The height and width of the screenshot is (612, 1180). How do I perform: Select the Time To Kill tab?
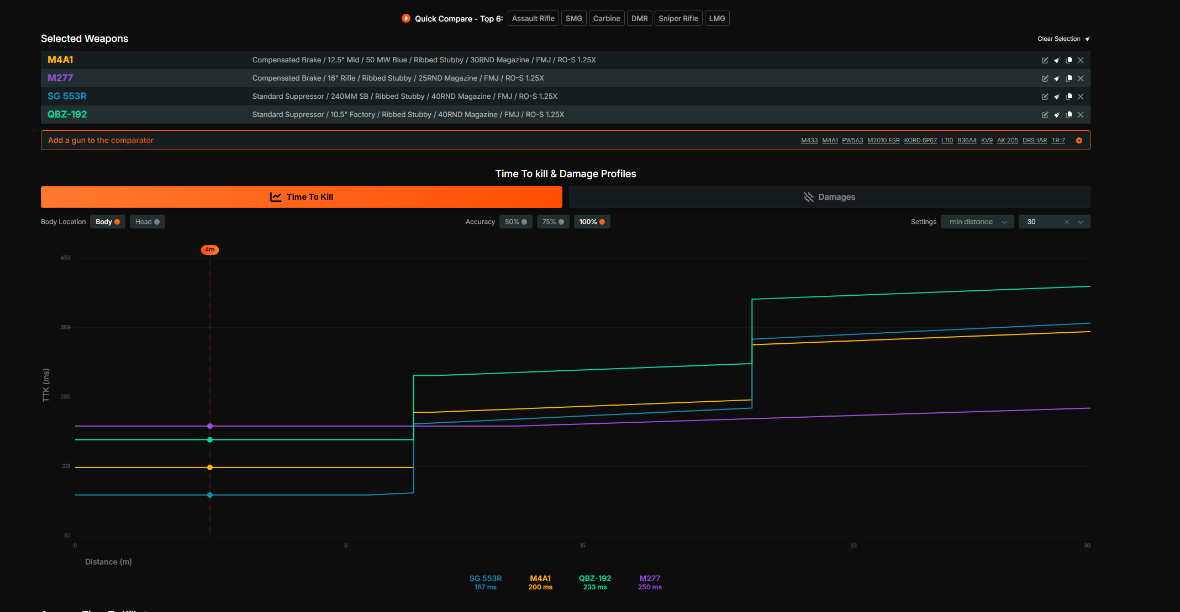tap(302, 197)
